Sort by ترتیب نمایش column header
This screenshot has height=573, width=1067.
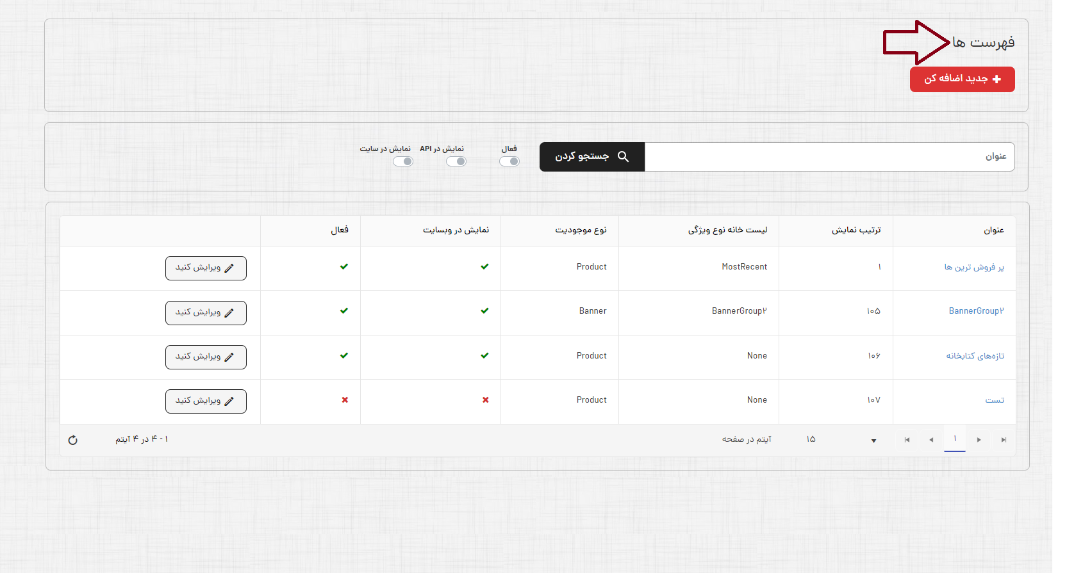pos(856,230)
